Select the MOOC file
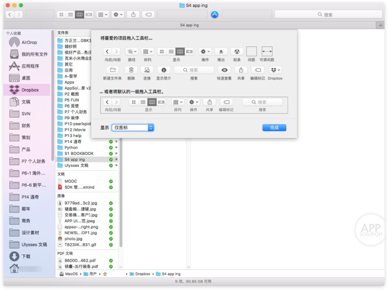 [x=87, y=181]
